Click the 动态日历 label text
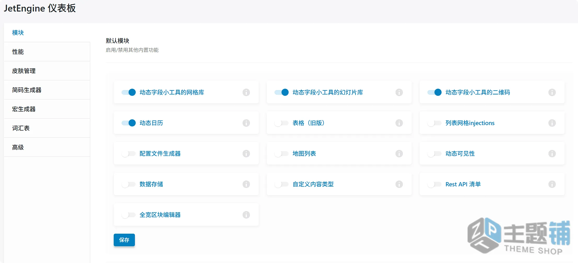The height and width of the screenshot is (263, 578). click(151, 123)
